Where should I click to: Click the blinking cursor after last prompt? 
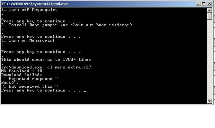pyautogui.click(x=85, y=92)
